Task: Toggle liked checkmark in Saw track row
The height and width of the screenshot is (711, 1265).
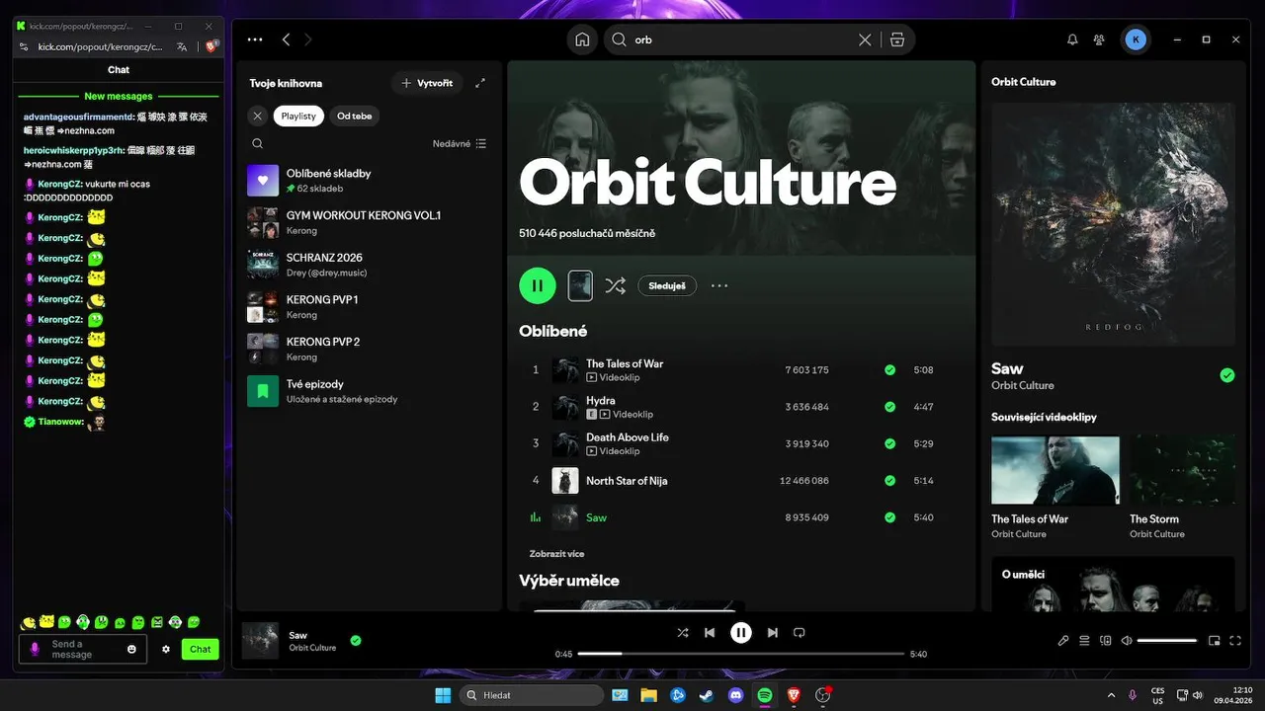Action: [889, 517]
